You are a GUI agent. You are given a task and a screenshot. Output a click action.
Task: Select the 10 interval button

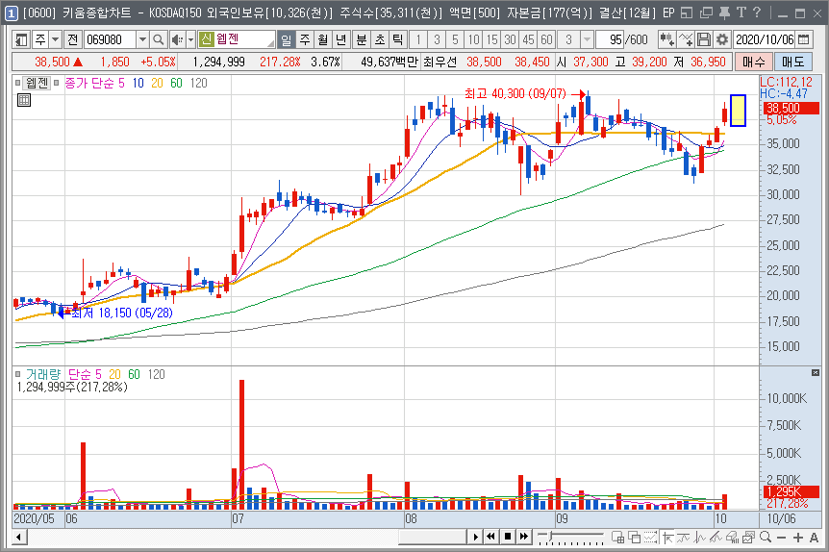tap(473, 39)
